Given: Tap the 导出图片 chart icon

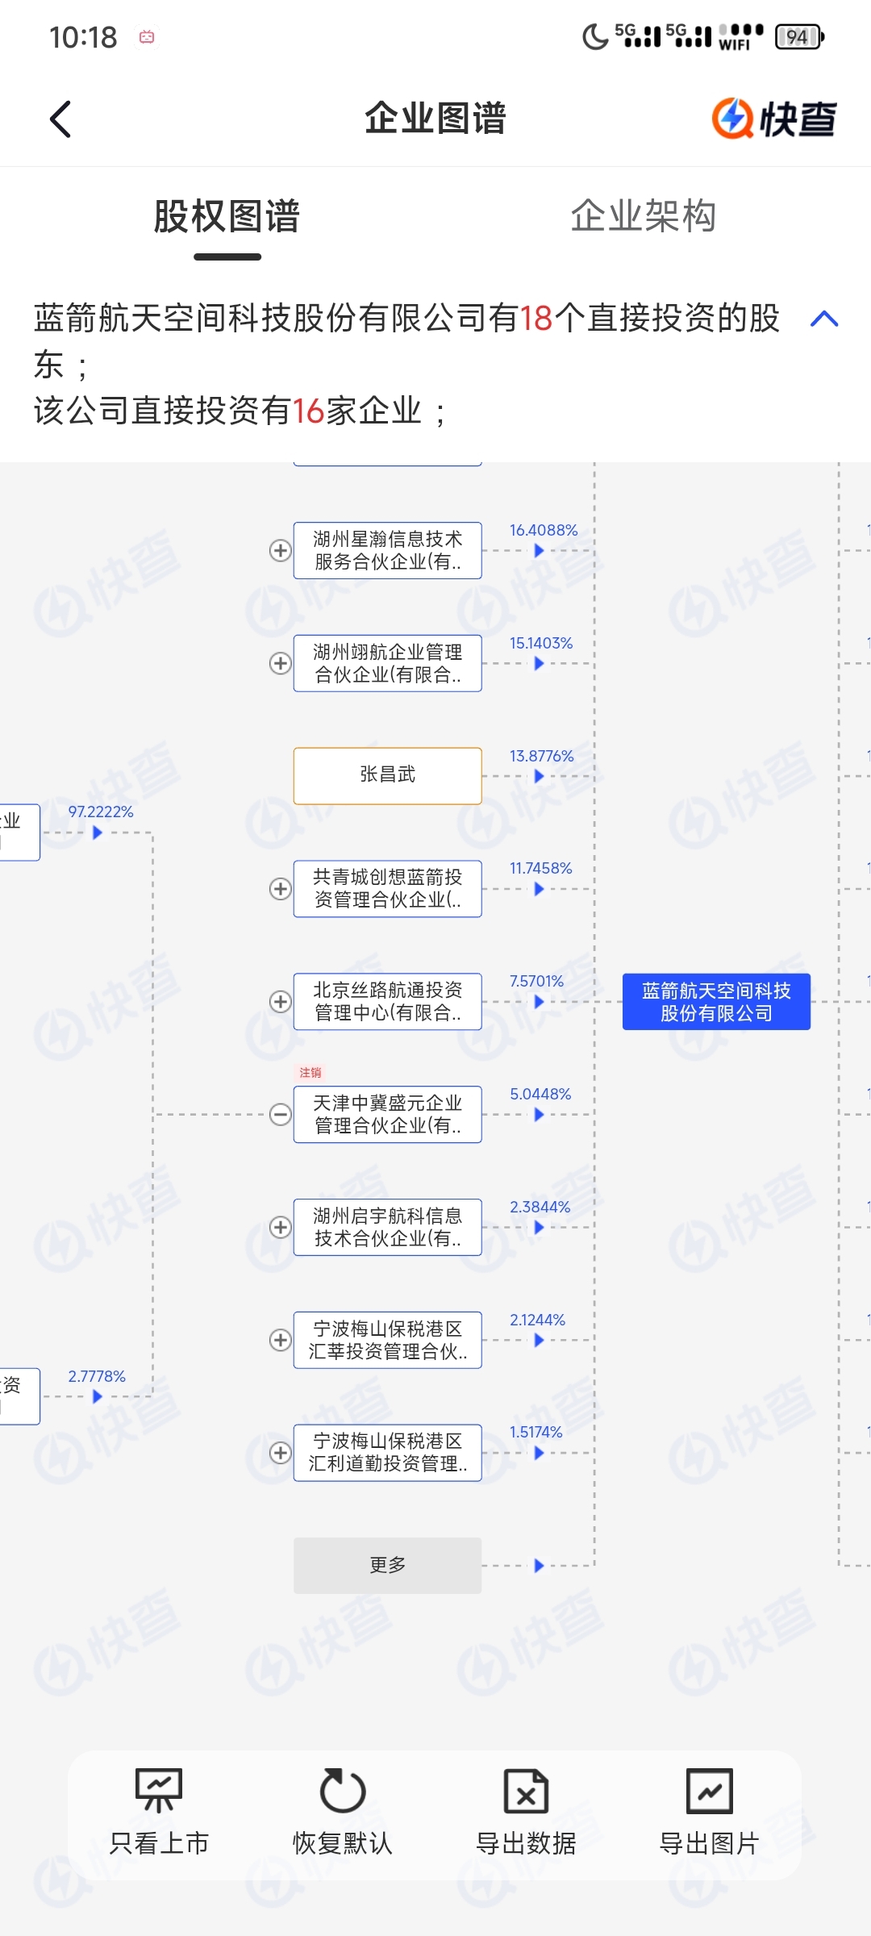Looking at the screenshot, I should (710, 1791).
